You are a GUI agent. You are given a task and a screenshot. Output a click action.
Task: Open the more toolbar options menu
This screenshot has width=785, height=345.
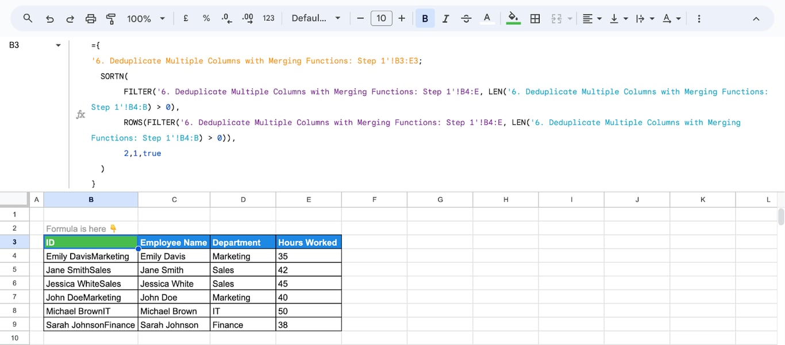[x=699, y=18]
